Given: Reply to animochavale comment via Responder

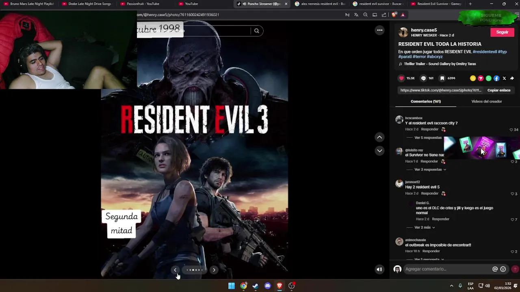Looking at the screenshot, I should [431, 251].
